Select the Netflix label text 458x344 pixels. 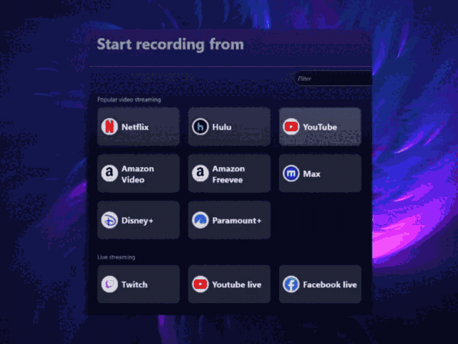point(135,127)
